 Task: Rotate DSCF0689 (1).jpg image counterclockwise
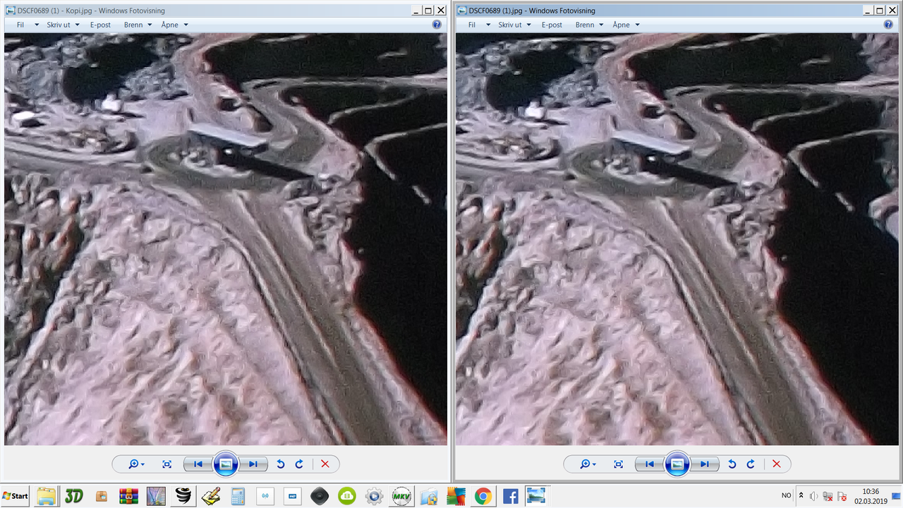coord(732,464)
